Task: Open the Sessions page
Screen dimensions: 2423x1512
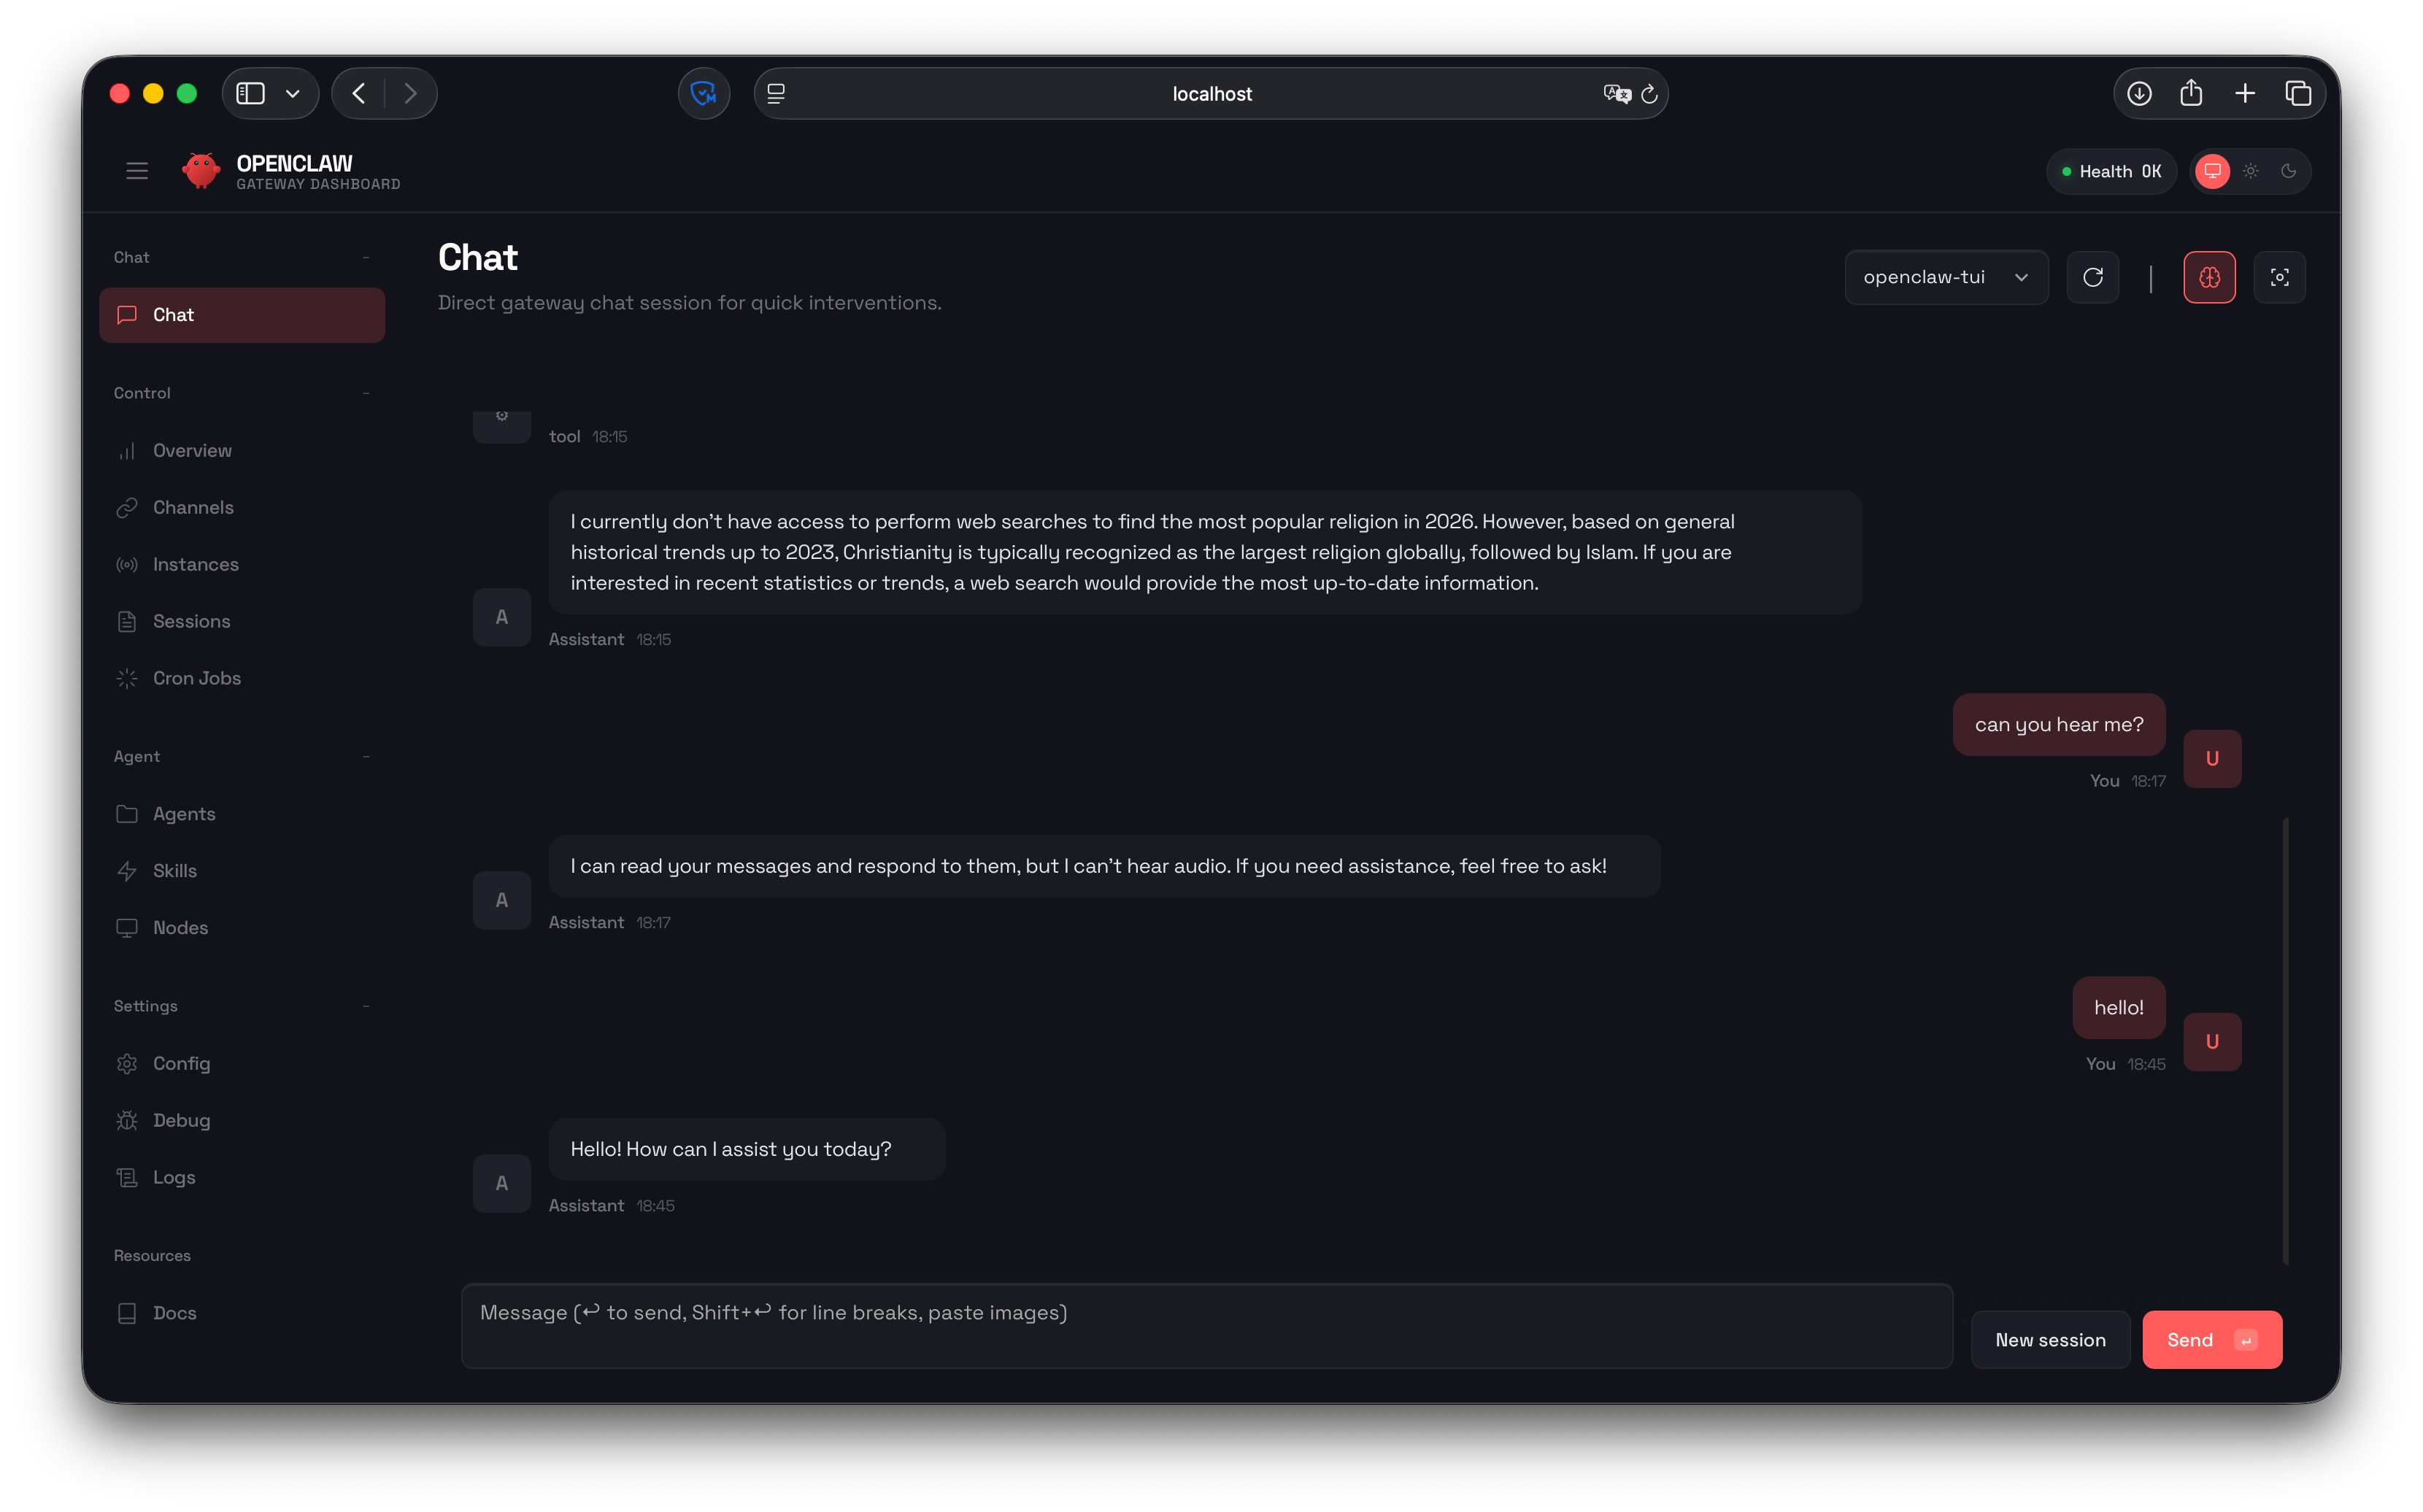Action: click(x=192, y=621)
